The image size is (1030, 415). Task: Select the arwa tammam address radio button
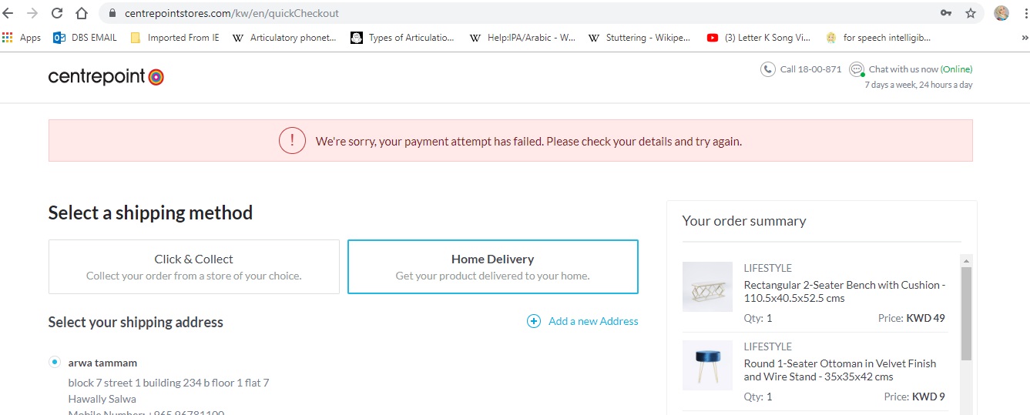(x=55, y=362)
